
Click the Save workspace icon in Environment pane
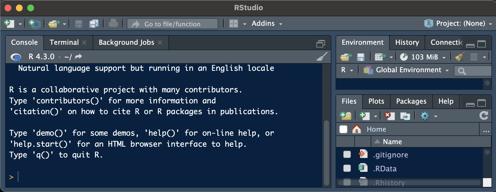tap(361, 57)
